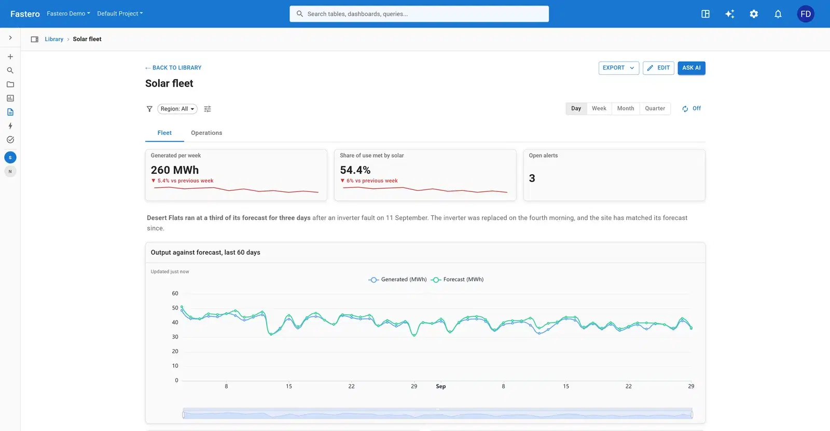Viewport: 830px width, 431px height.
Task: Toggle auto-refresh Off control
Action: coord(691,108)
